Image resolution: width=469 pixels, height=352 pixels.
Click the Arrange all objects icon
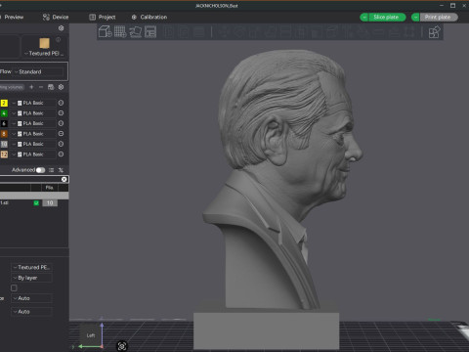tap(150, 32)
